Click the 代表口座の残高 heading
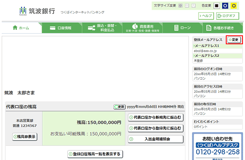The height and width of the screenshot is (160, 245). 21,107
